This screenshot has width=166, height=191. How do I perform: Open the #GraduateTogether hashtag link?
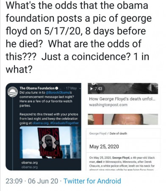64,123
